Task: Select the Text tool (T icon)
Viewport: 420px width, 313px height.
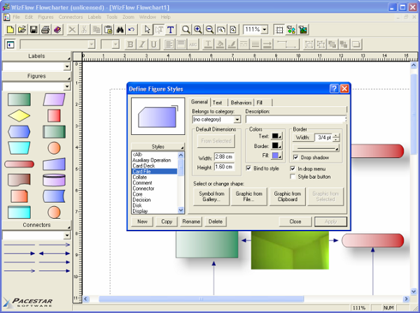Action: click(x=171, y=29)
